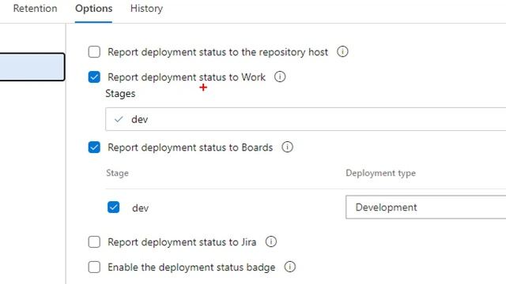The height and width of the screenshot is (284, 506).
Task: Click the Stage column header
Action: coord(117,173)
